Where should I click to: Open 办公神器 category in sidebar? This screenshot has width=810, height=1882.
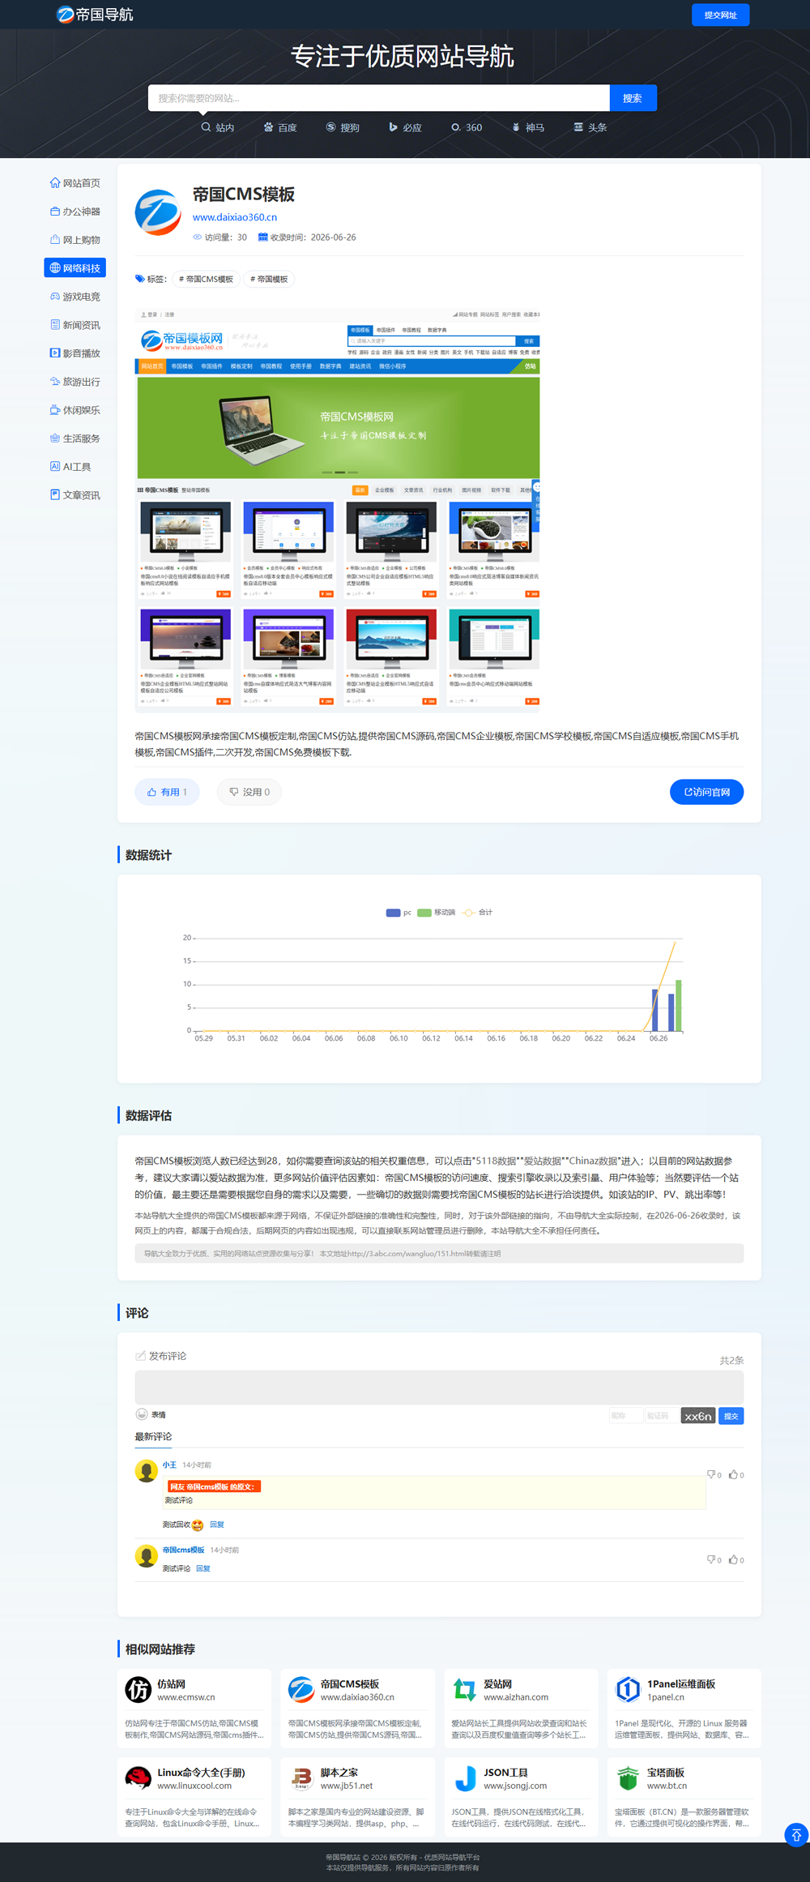click(75, 212)
